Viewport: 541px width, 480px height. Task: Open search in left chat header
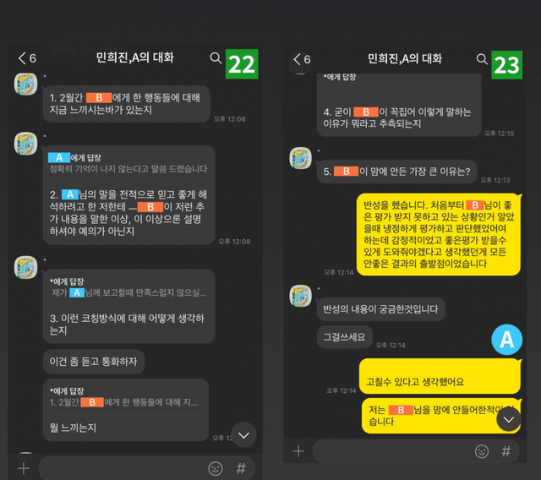[x=216, y=58]
